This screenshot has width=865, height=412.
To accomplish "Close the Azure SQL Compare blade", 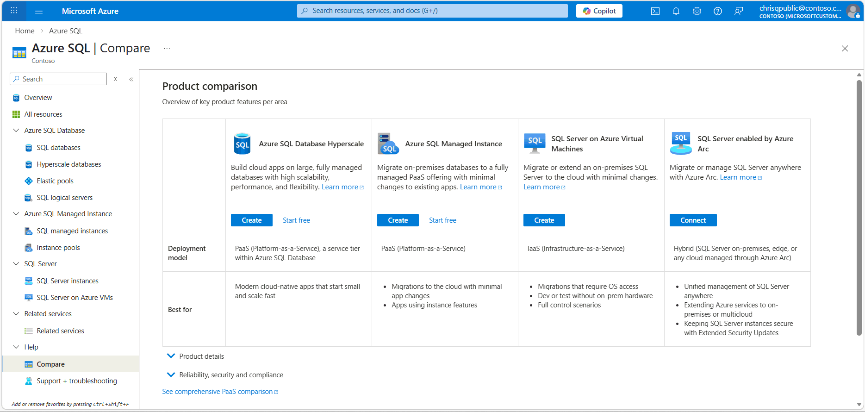I will pos(845,49).
